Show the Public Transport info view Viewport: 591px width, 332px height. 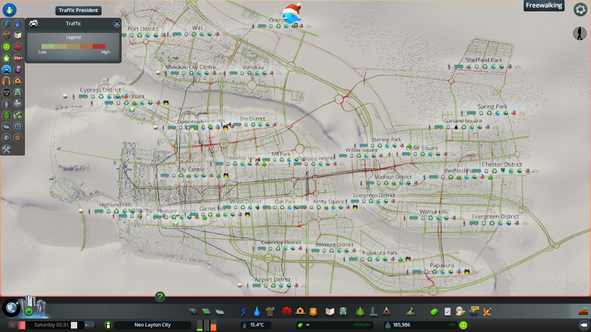tap(18, 92)
